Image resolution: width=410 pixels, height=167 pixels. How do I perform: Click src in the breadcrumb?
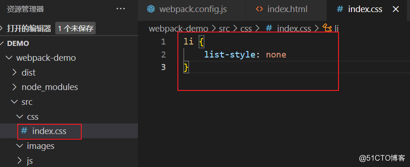224,28
